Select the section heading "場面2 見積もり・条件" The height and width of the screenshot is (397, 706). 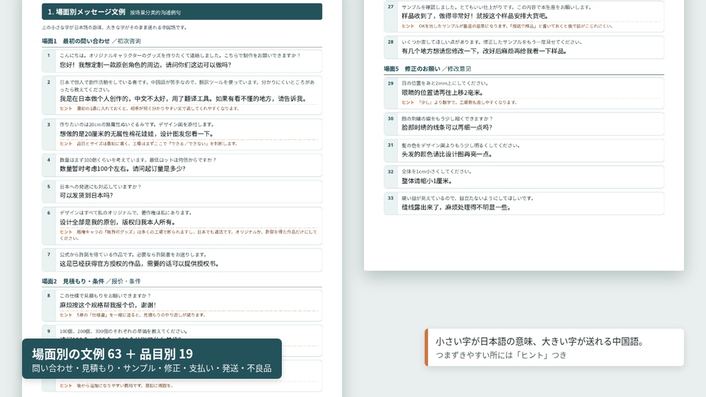[x=73, y=281]
